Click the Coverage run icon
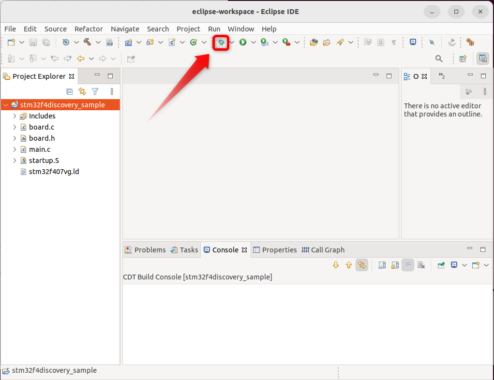The image size is (494, 380). click(265, 42)
